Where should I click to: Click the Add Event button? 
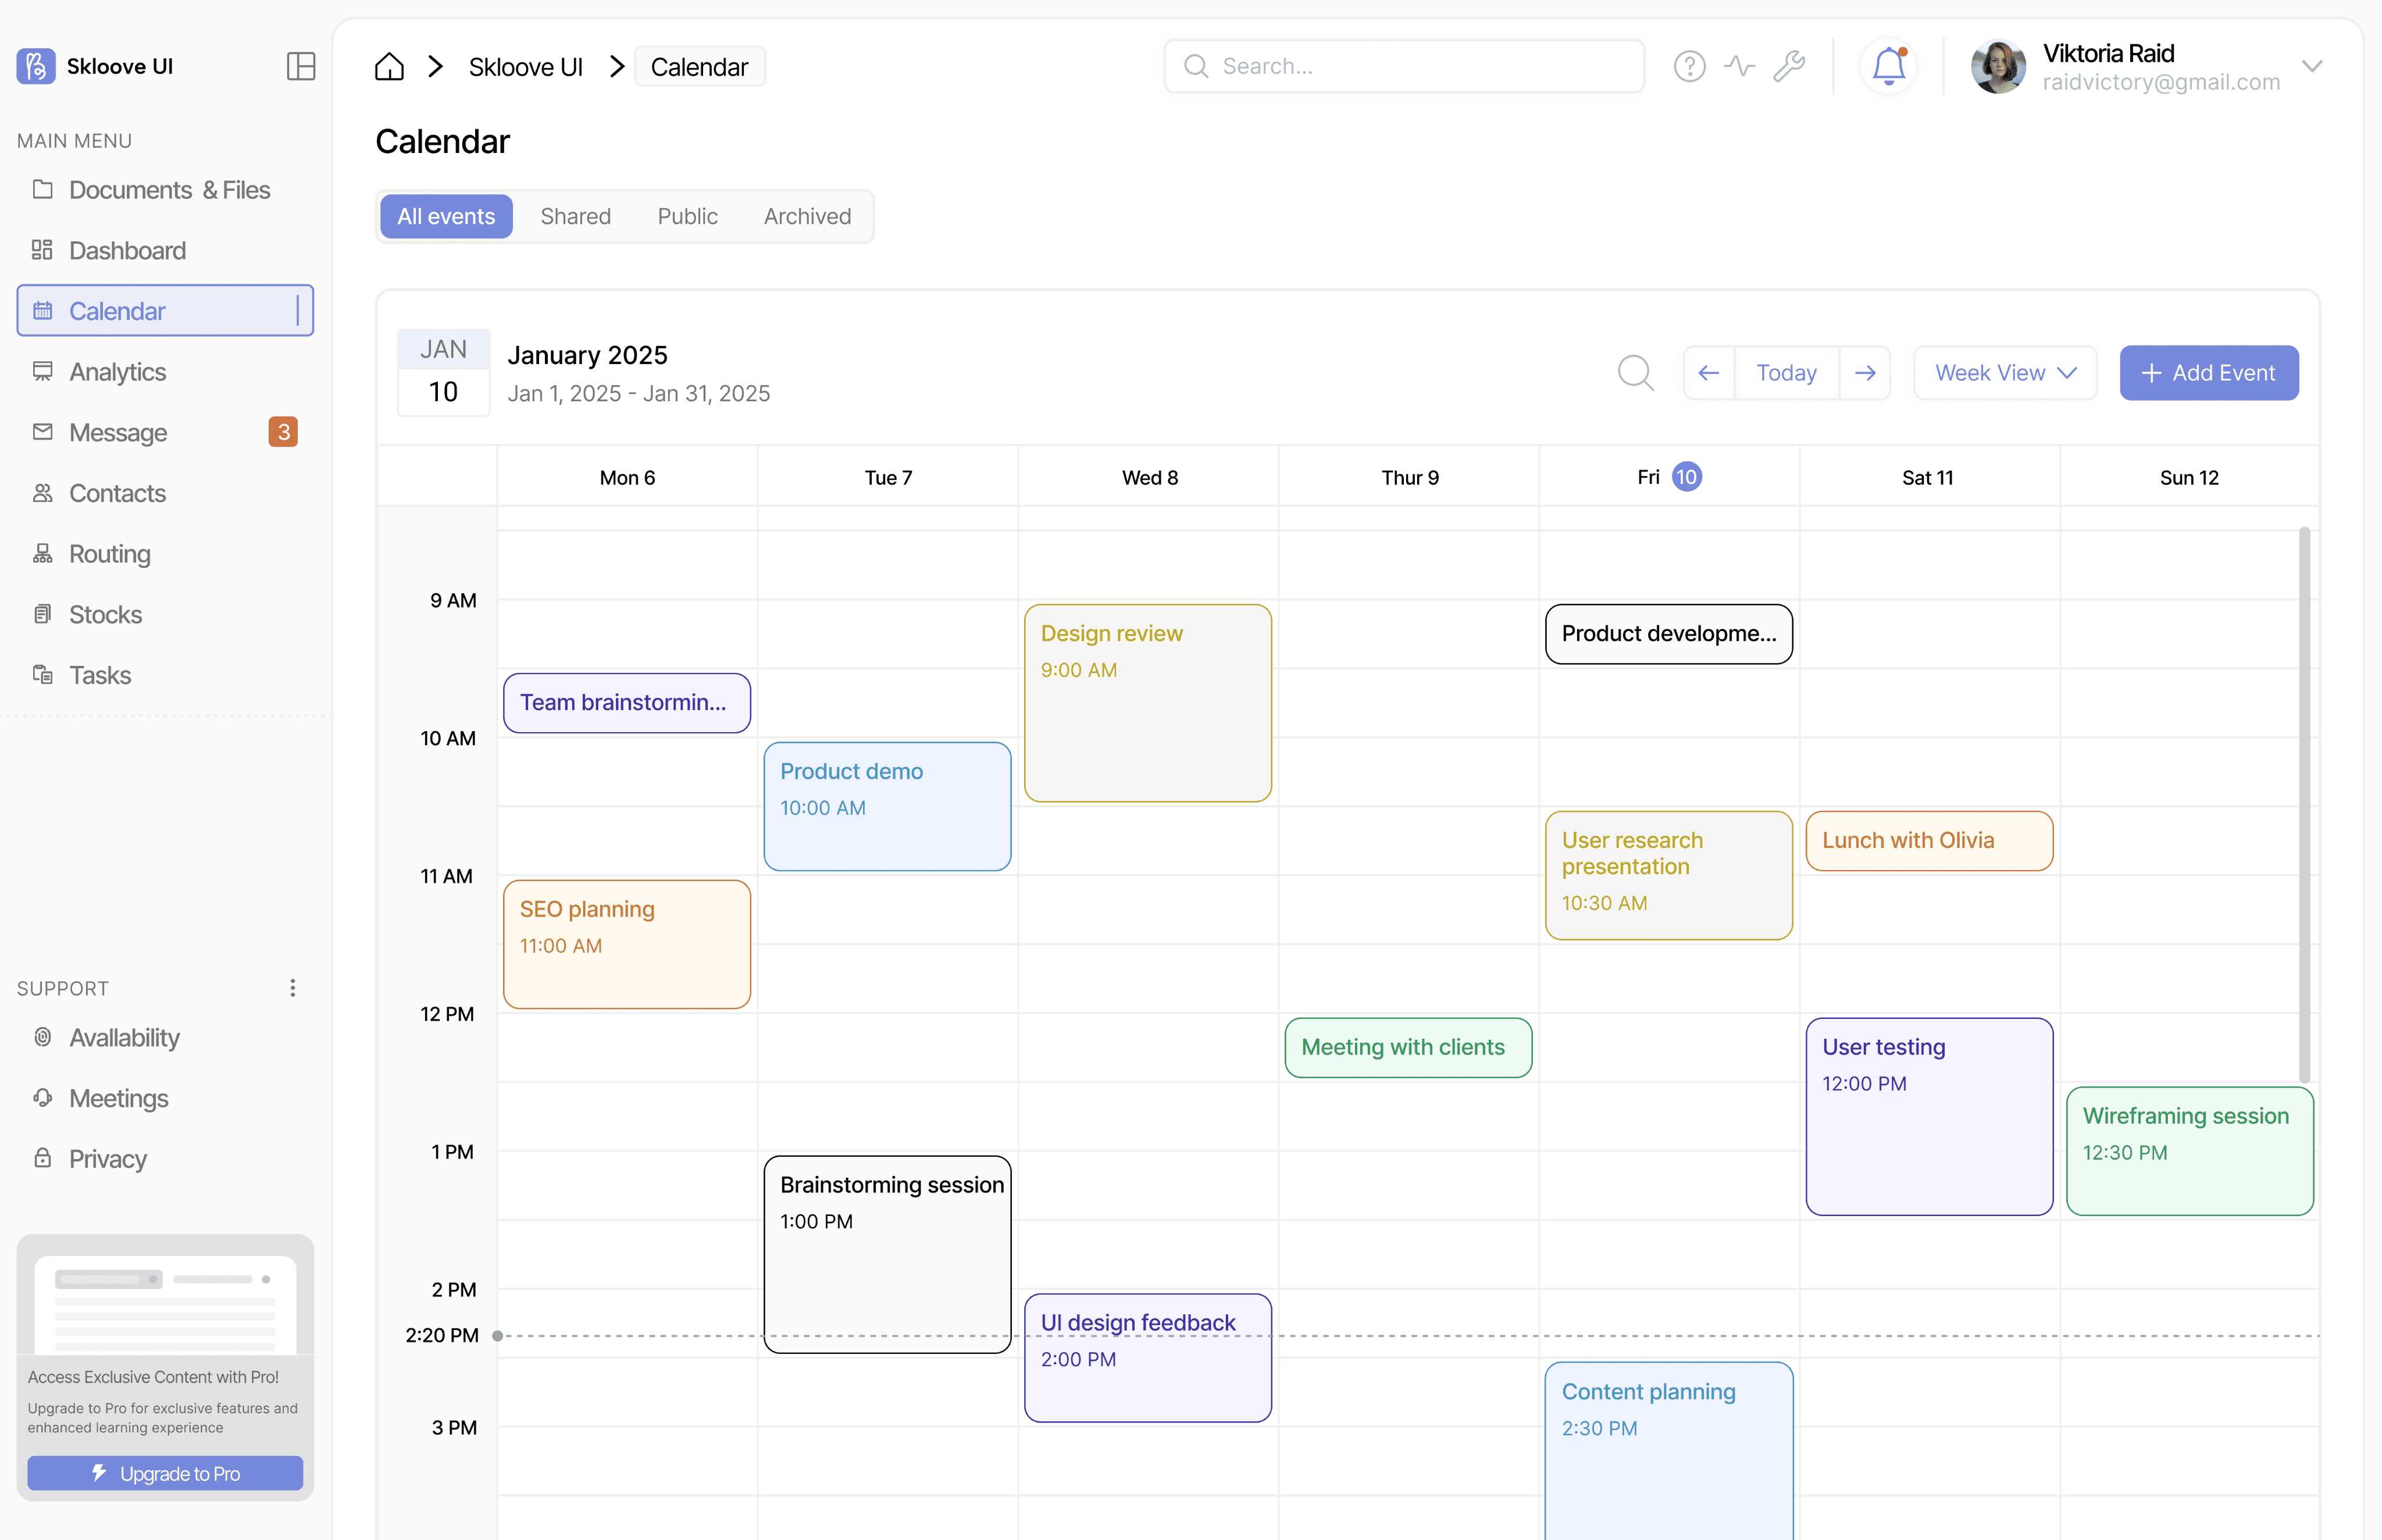point(2208,373)
